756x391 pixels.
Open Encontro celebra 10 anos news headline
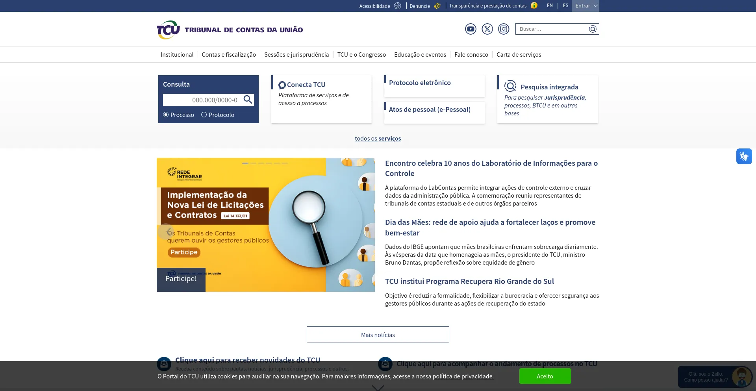pyautogui.click(x=491, y=168)
